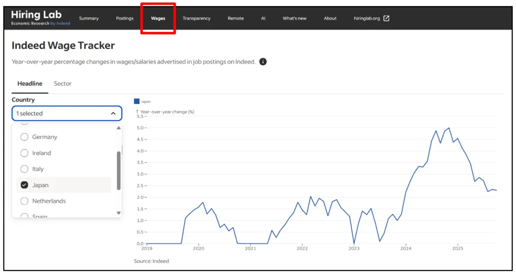
Task: Uncheck the Japan checkbox
Action: (x=25, y=185)
